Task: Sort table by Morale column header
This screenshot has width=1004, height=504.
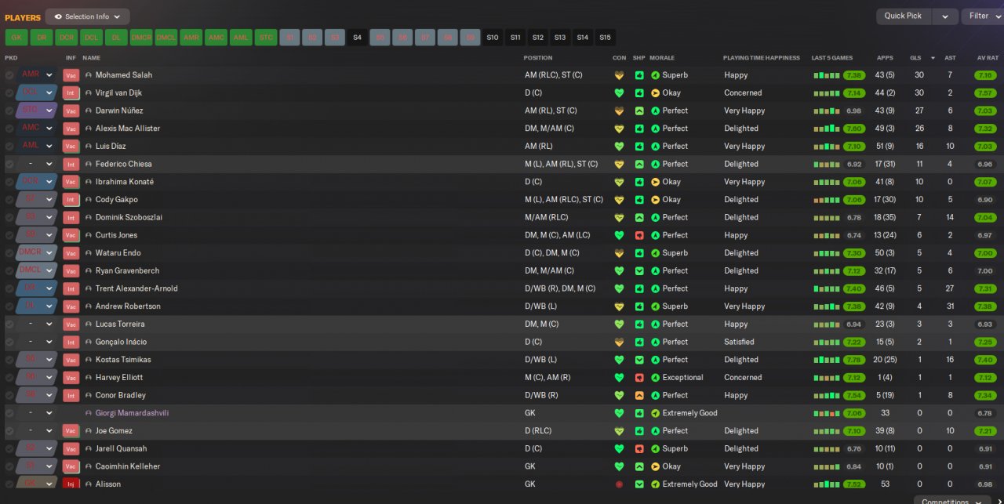Action: [x=662, y=58]
